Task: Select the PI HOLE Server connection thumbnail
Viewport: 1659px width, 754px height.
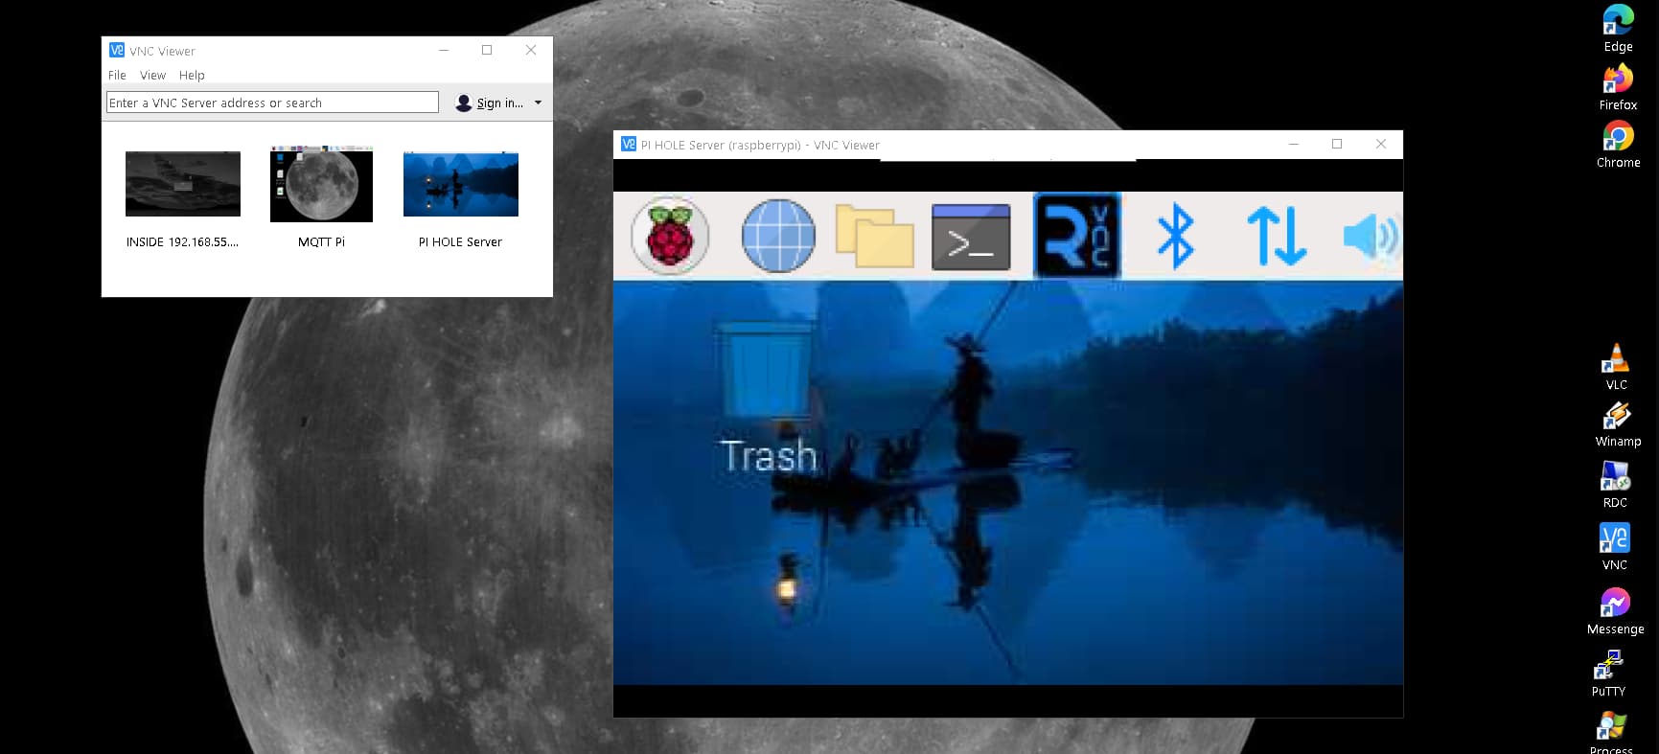Action: click(461, 184)
